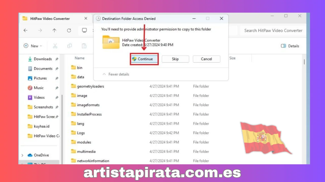
Task: Open Downloads in the sidebar
Action: pos(43,59)
